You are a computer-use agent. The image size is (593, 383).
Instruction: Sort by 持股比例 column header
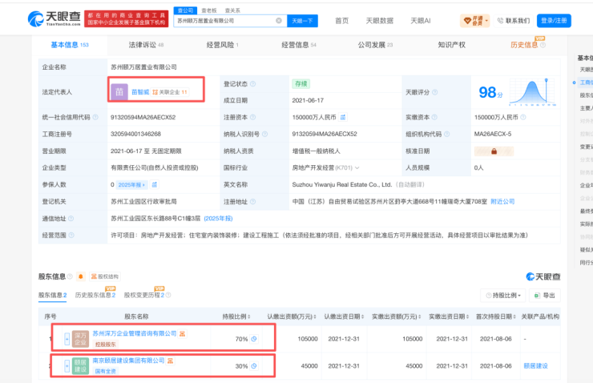pyautogui.click(x=236, y=316)
